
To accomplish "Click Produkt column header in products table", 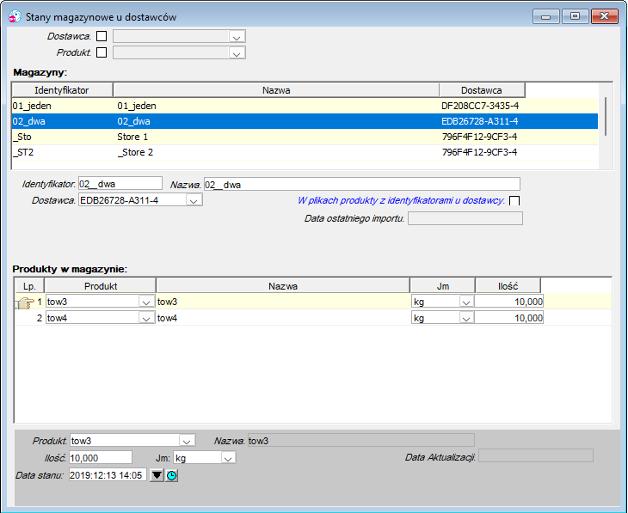I will 101,286.
